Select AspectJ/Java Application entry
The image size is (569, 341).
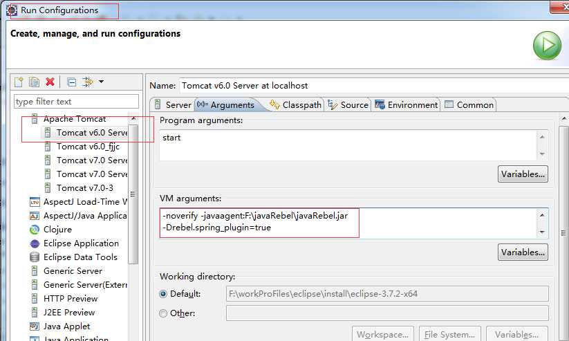coord(85,215)
